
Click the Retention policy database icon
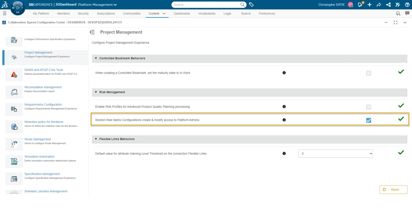tap(14, 127)
